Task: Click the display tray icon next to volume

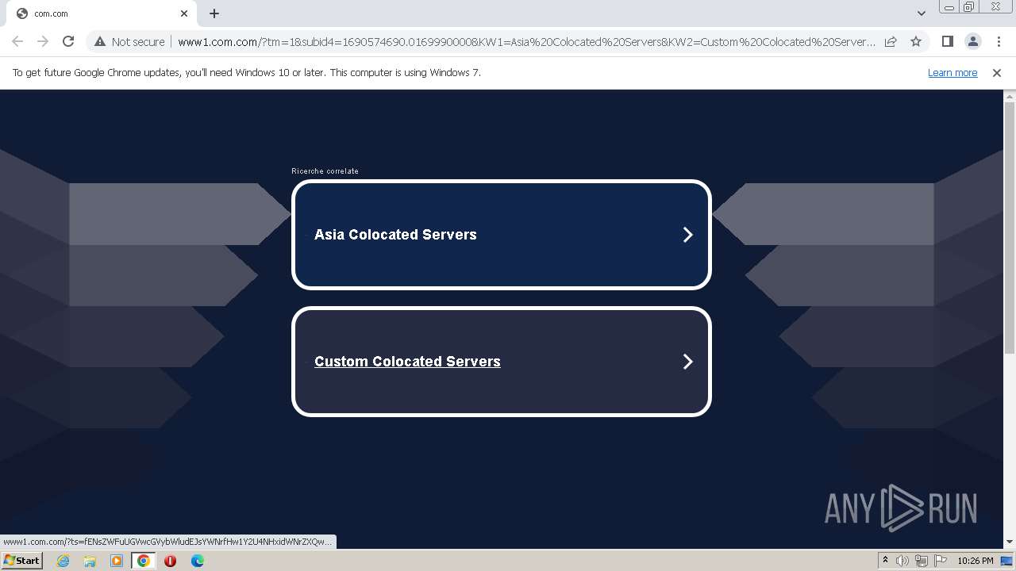Action: [922, 561]
